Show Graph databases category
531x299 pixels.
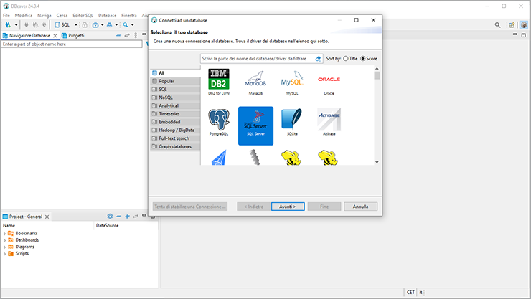[175, 146]
